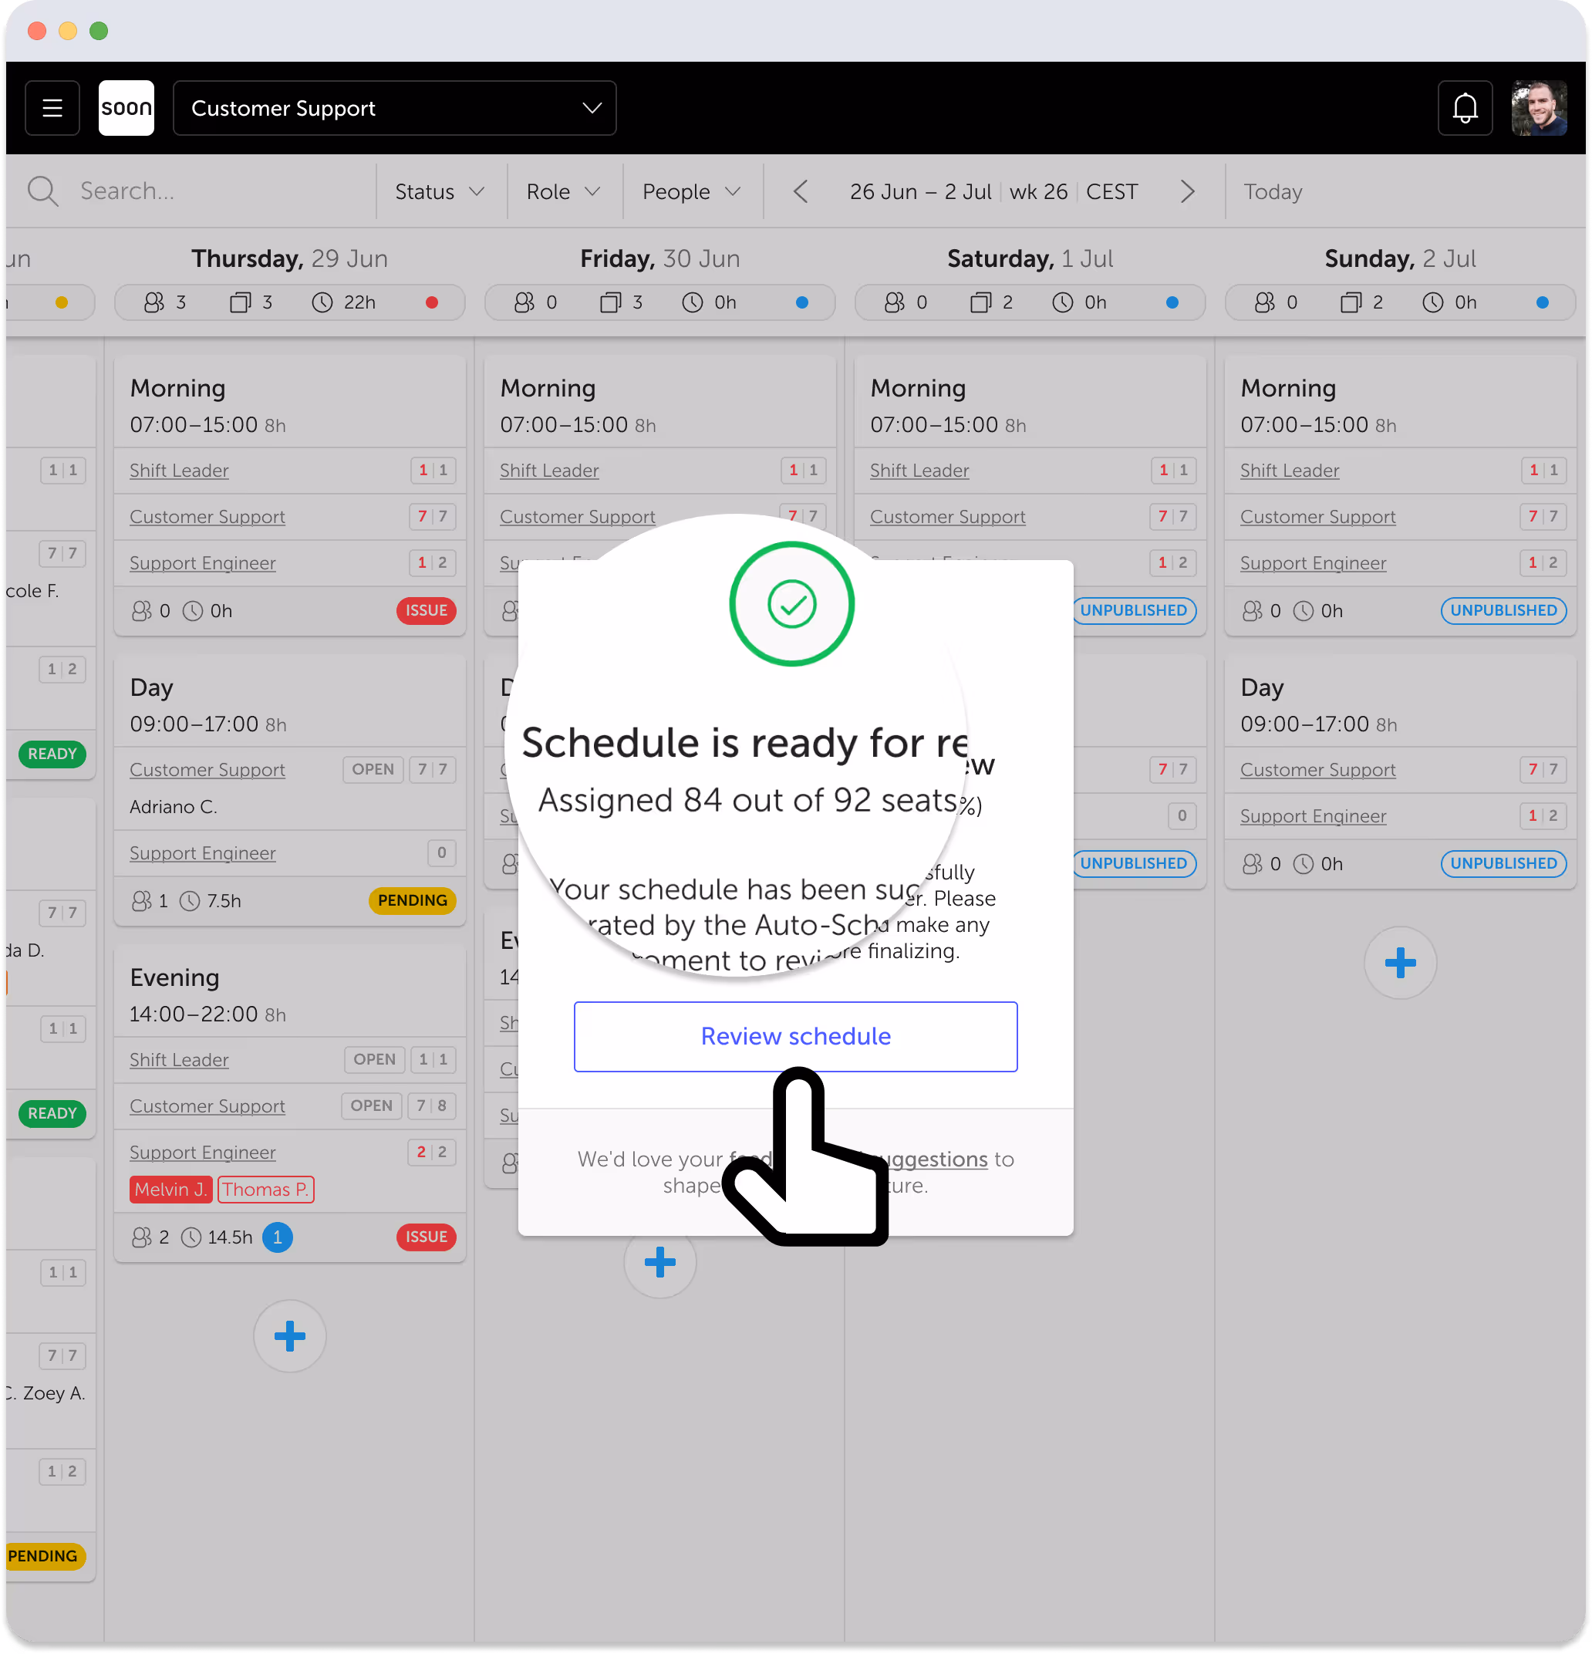Viewport: 1592px width, 1654px height.
Task: Open the notifications bell
Action: tap(1466, 107)
